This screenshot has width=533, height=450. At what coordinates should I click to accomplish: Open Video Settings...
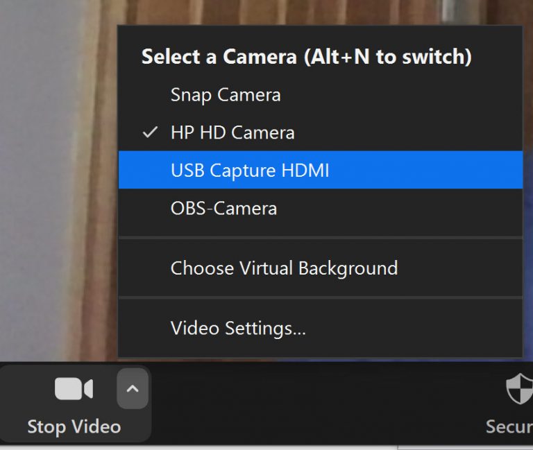pos(238,328)
